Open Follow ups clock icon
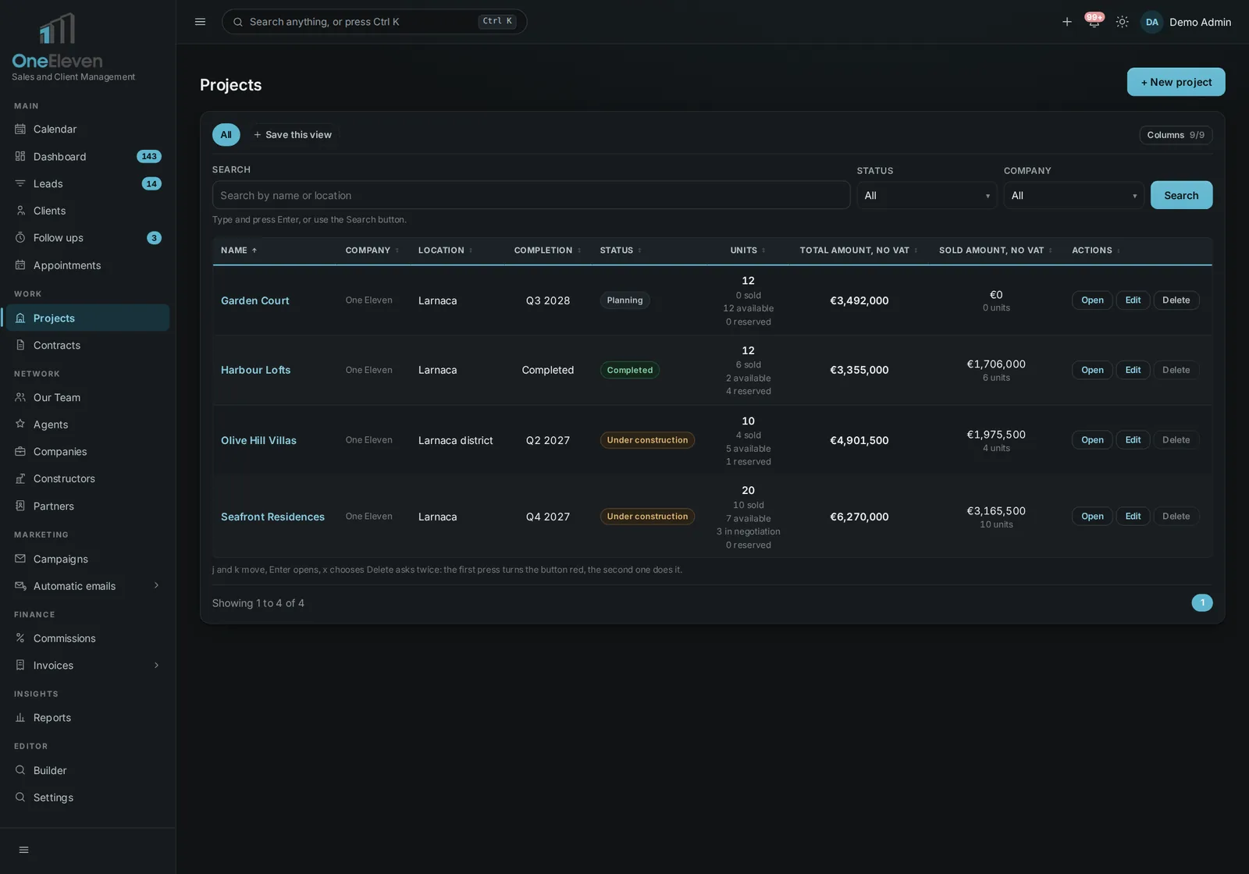 tap(20, 237)
